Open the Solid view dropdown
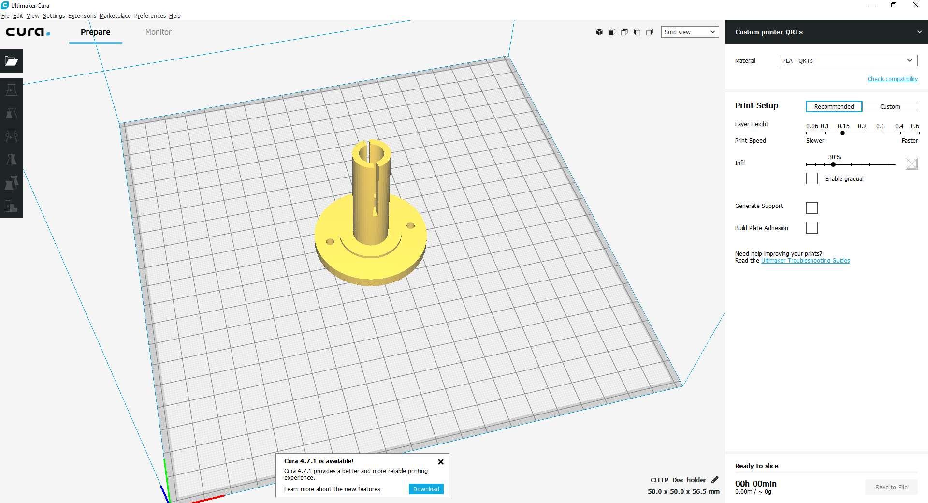The image size is (928, 503). click(x=690, y=32)
